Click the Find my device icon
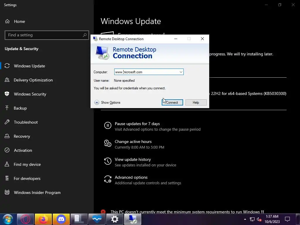 pos(7,164)
